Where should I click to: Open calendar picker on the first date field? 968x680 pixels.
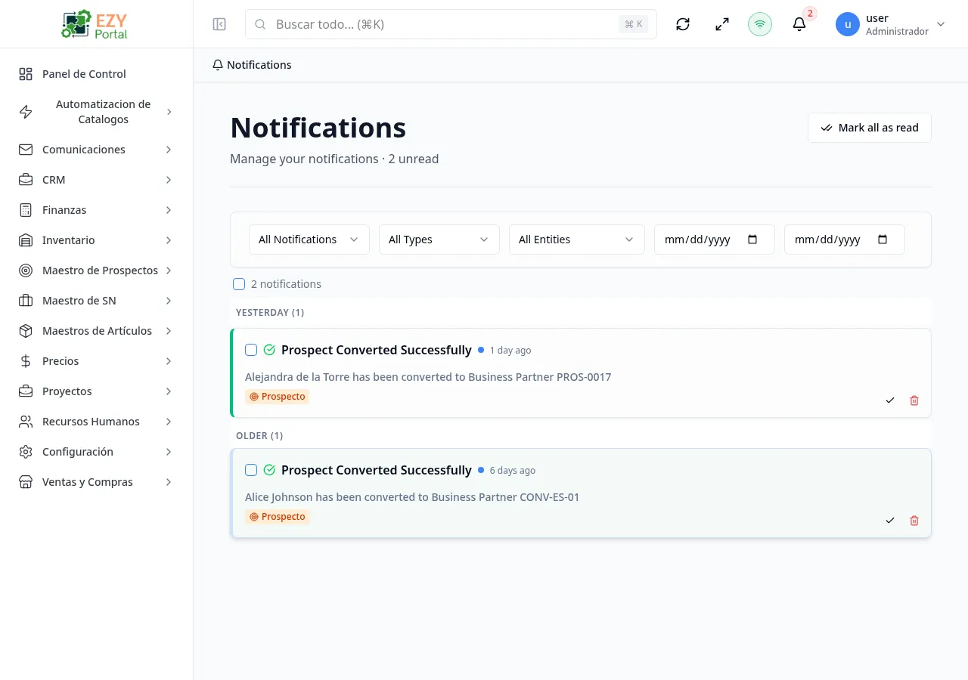click(752, 240)
